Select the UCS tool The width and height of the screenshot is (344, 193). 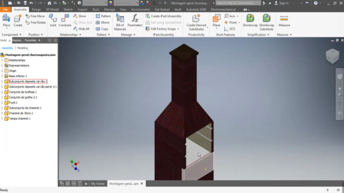(x=230, y=28)
